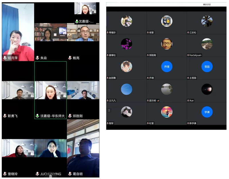
Task: Toggle the mic icon beside 常福珍
Action: coord(108,33)
